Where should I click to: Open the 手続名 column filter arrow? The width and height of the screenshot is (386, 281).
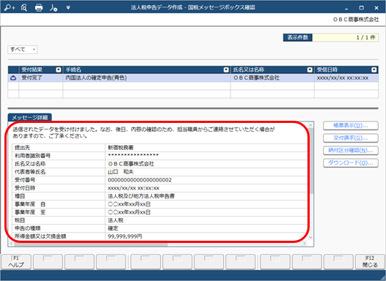226,70
